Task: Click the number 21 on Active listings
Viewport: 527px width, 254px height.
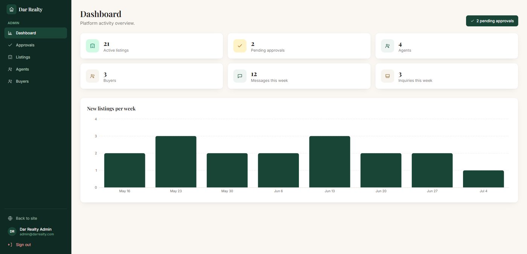Action: [x=107, y=44]
